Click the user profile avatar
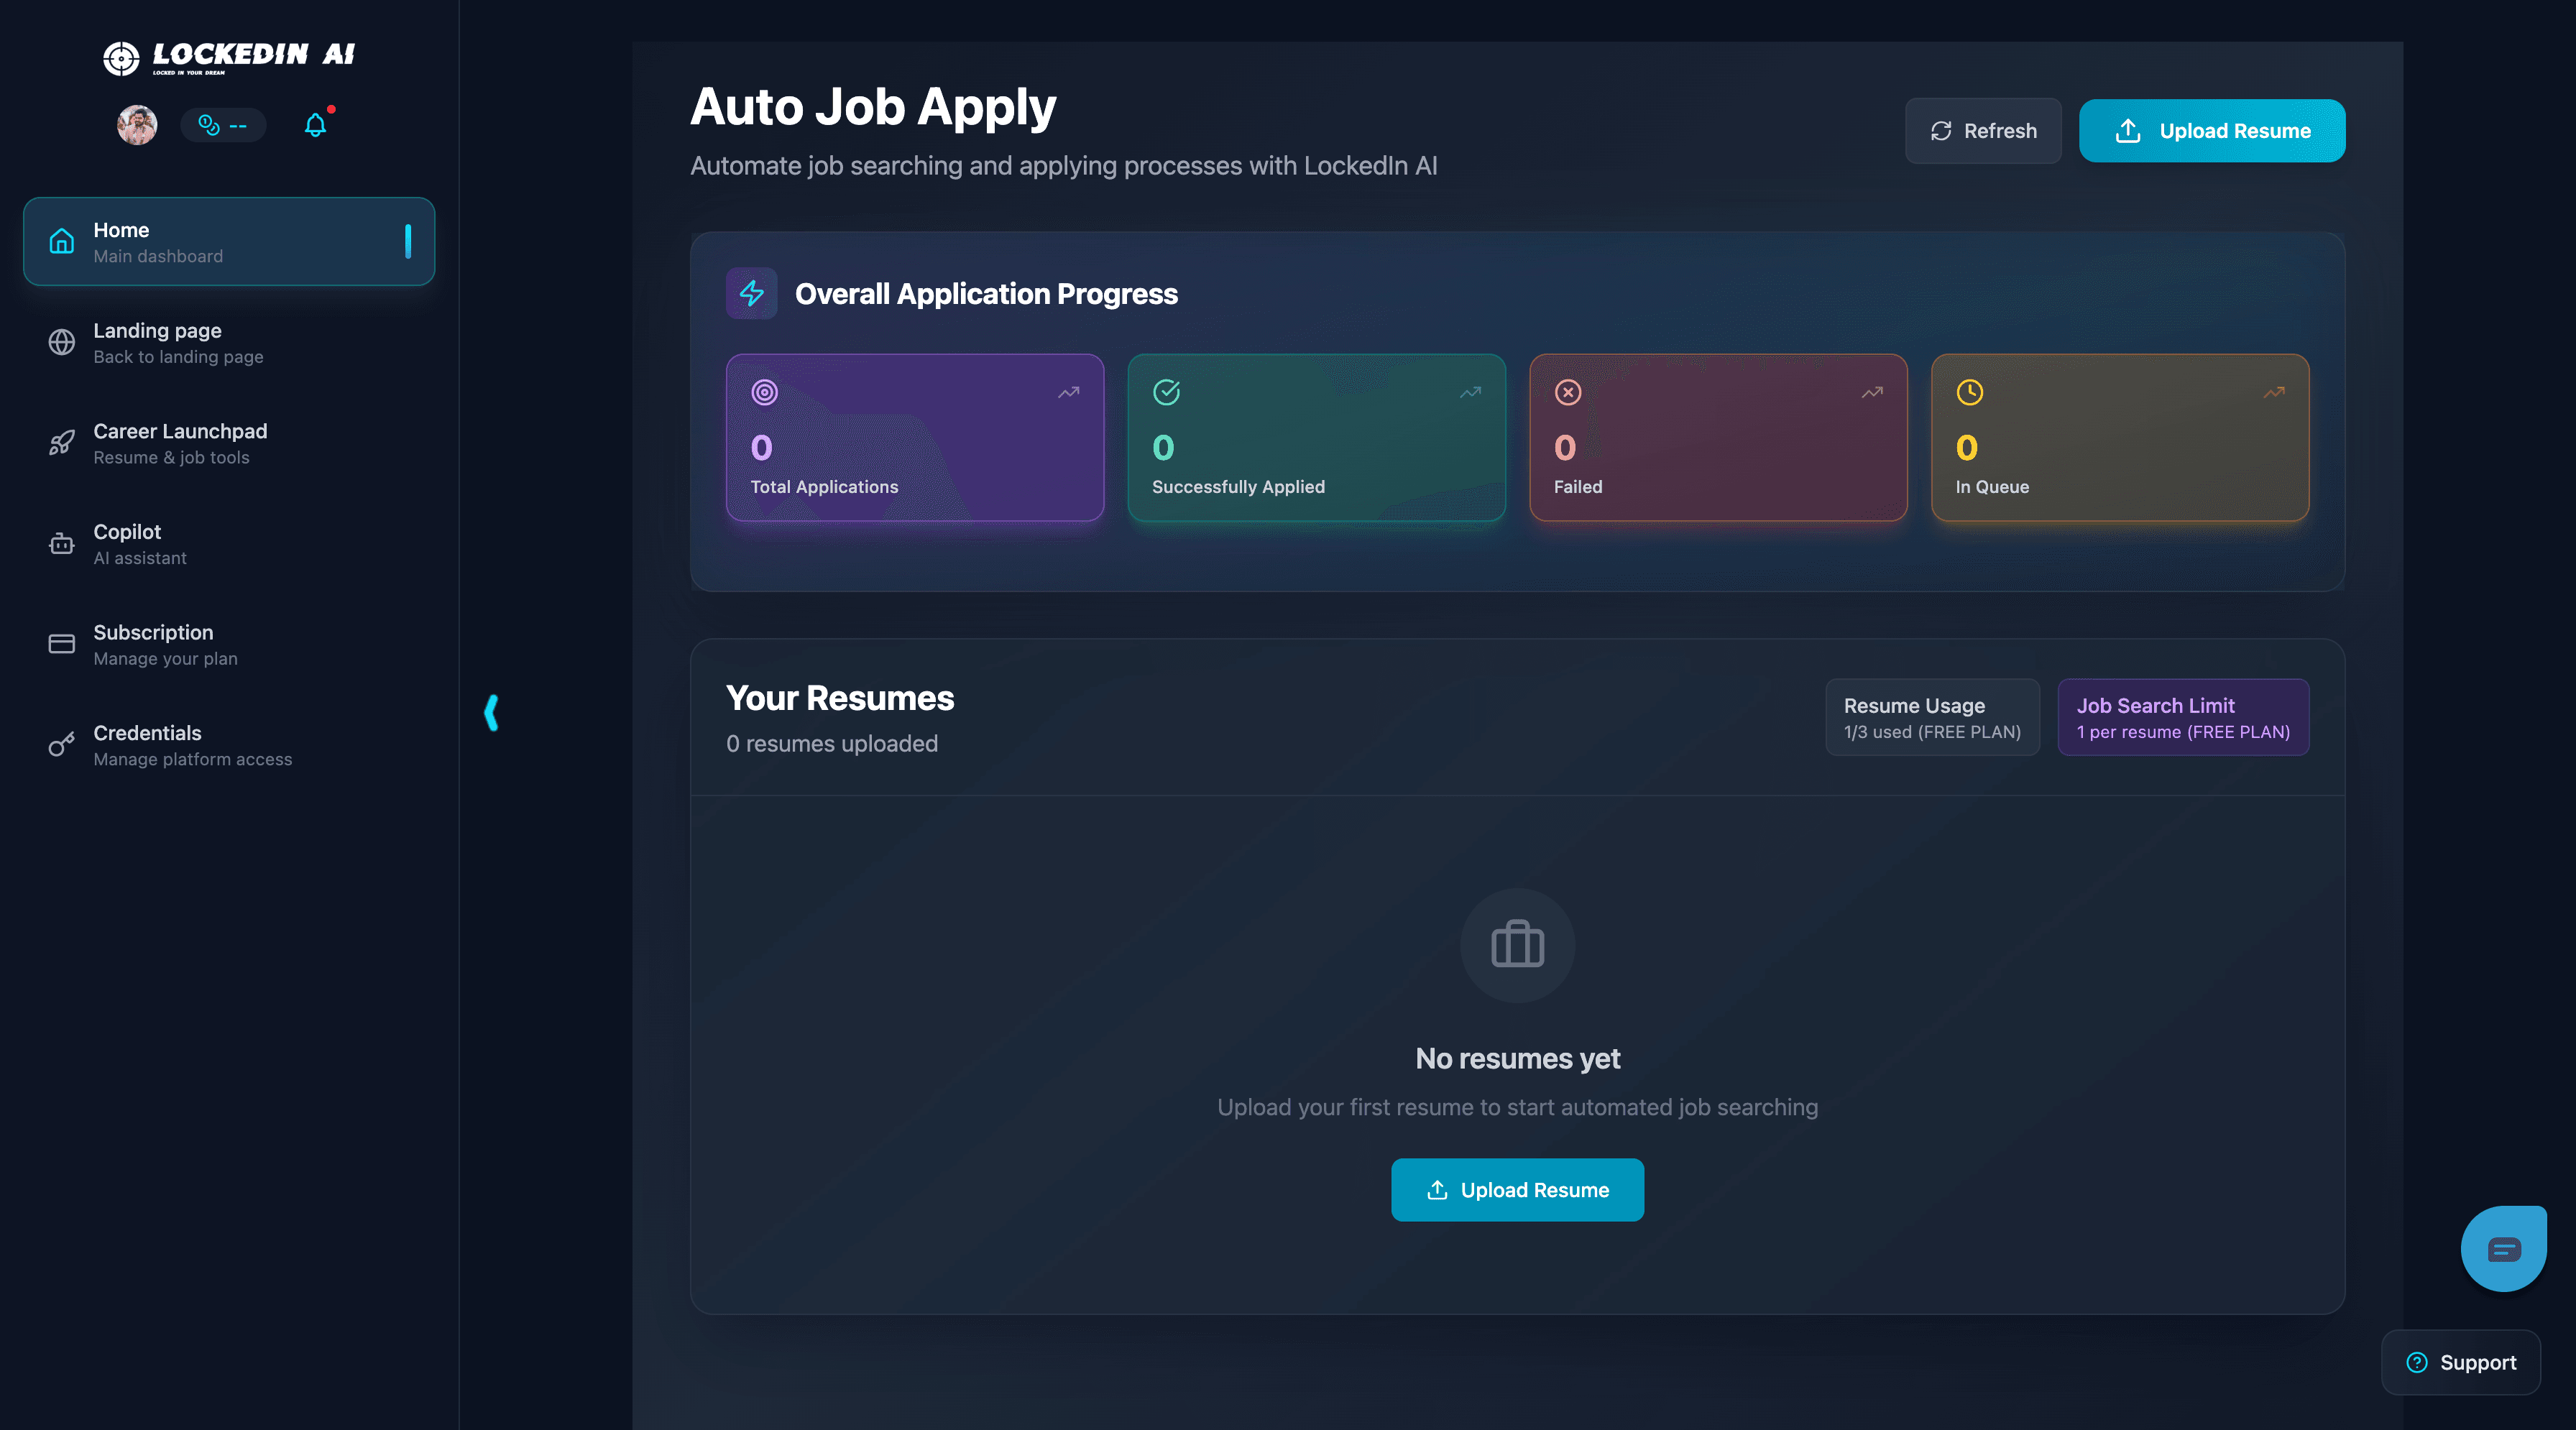The image size is (2576, 1430). 136,125
